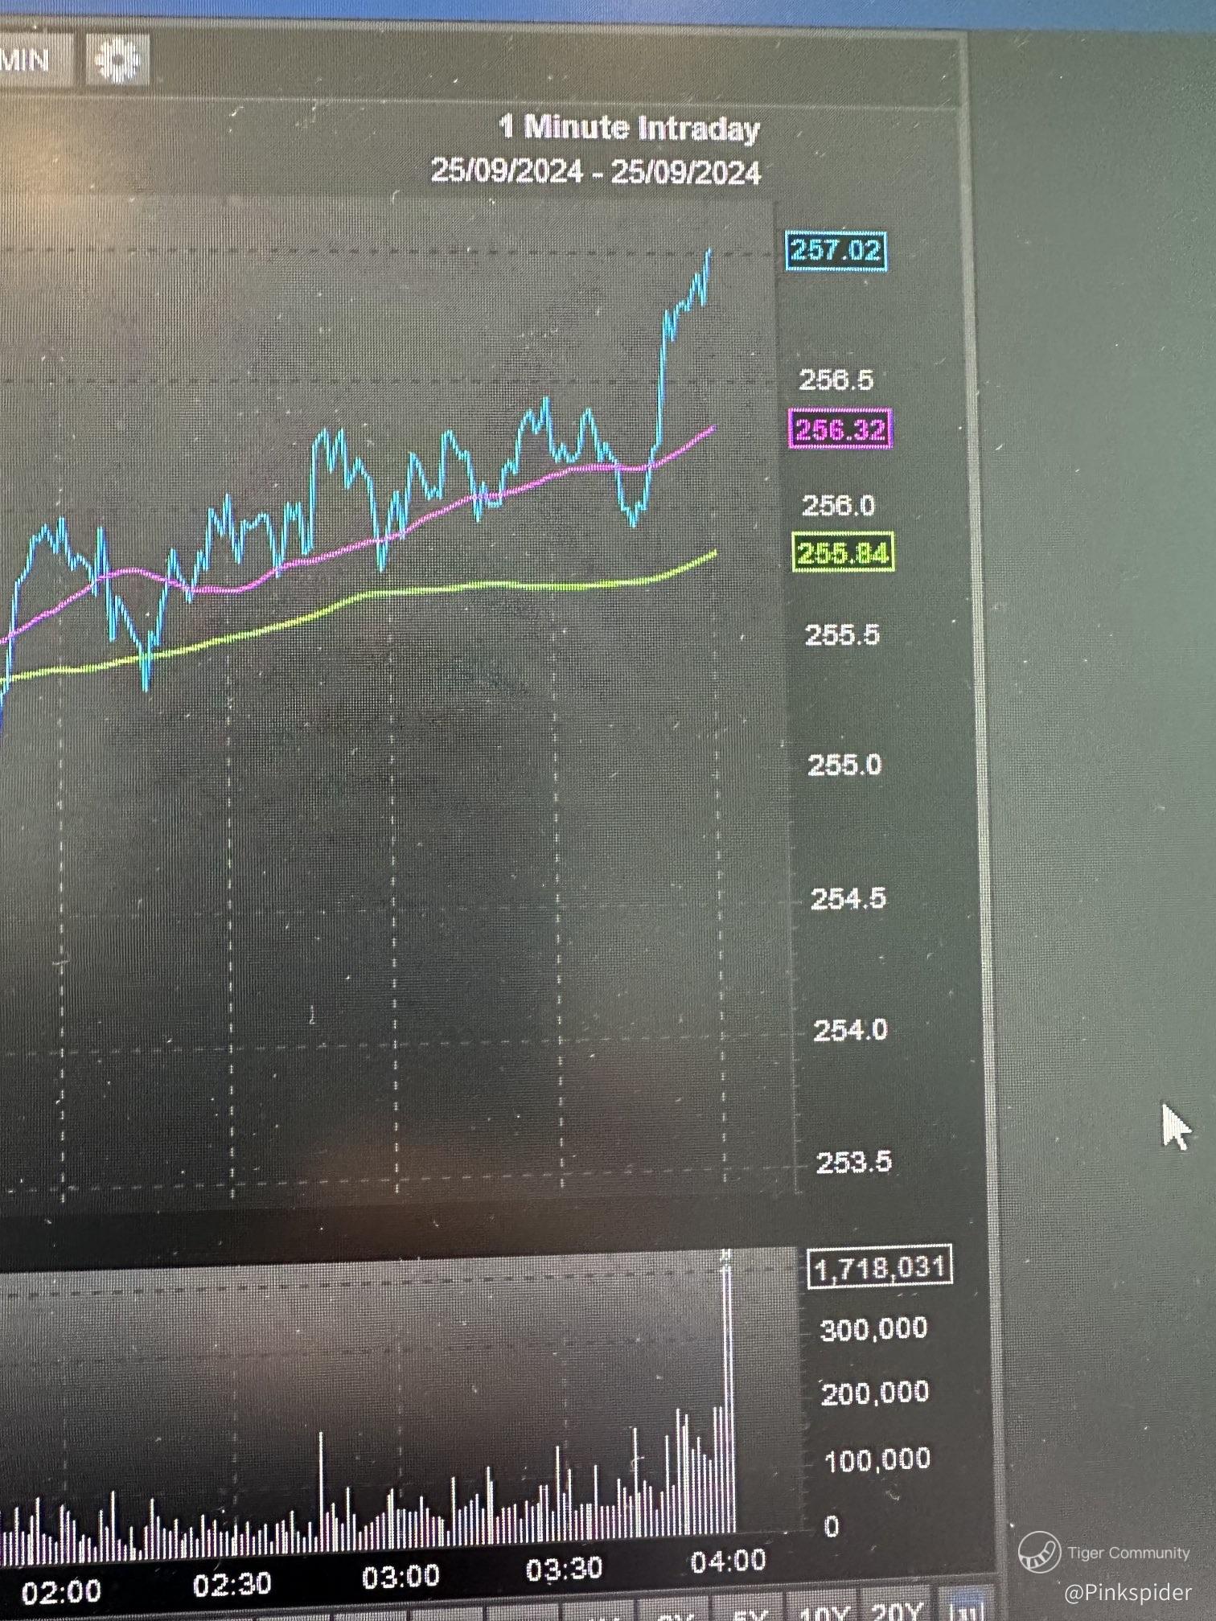1216x1621 pixels.
Task: Click the 02:00 time axis label
Action: click(x=61, y=1592)
